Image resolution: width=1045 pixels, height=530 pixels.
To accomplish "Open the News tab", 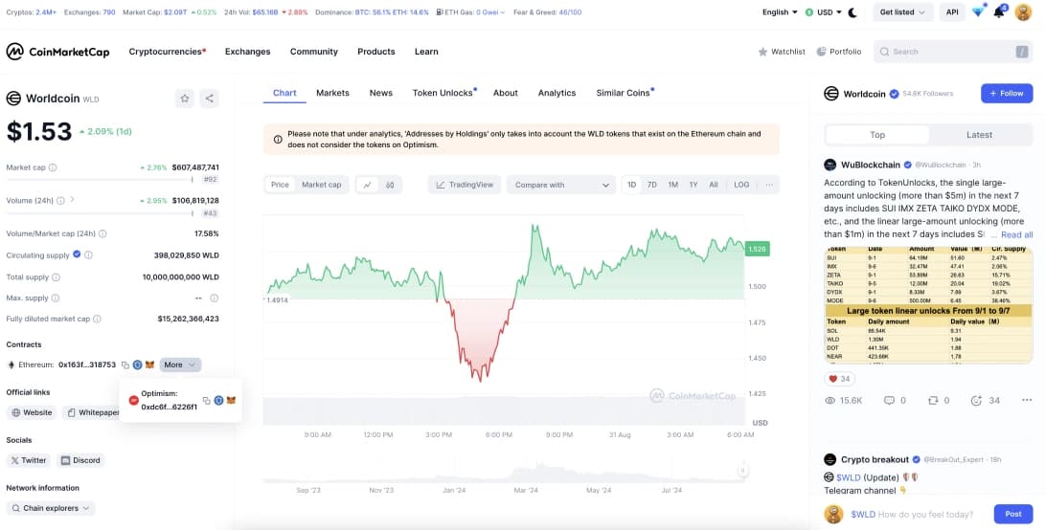I will (x=380, y=93).
